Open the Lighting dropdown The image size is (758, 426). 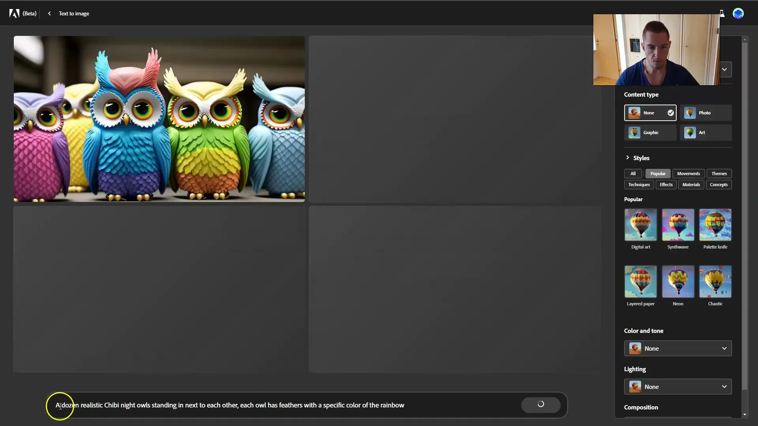[x=678, y=387]
